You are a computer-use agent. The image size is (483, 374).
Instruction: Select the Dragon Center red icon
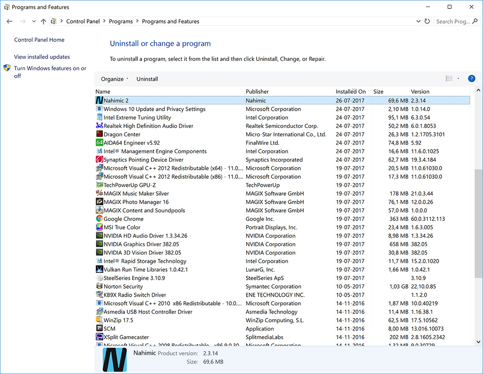(x=100, y=134)
